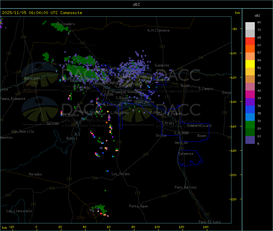
Task: Click the R_Padre label
Action: [174, 114]
